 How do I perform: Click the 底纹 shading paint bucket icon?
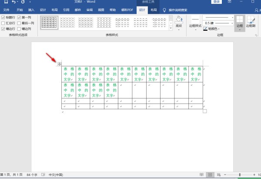point(179,20)
